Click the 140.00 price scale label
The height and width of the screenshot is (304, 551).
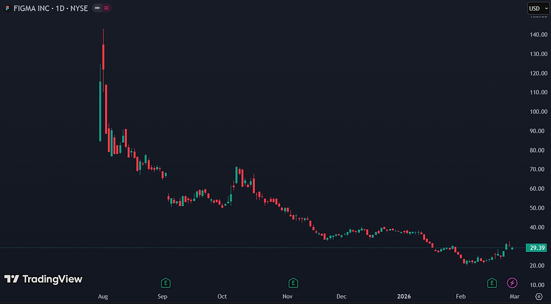(x=539, y=34)
